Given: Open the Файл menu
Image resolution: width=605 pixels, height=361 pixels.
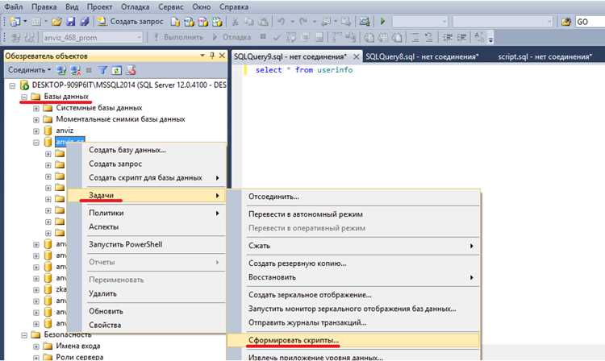Looking at the screenshot, I should [13, 7].
